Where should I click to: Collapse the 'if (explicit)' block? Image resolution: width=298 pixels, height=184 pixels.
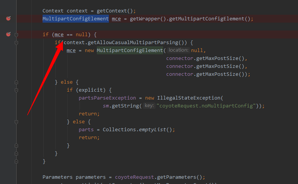pos(16,90)
